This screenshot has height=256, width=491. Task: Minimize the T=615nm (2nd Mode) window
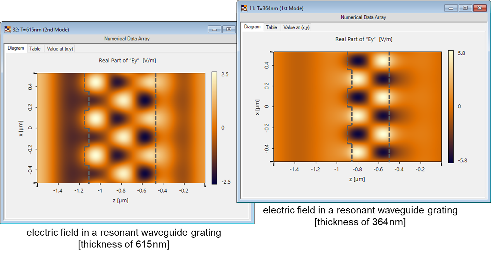click(x=214, y=29)
